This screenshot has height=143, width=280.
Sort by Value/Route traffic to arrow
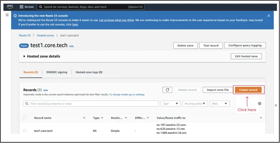coord(261,118)
